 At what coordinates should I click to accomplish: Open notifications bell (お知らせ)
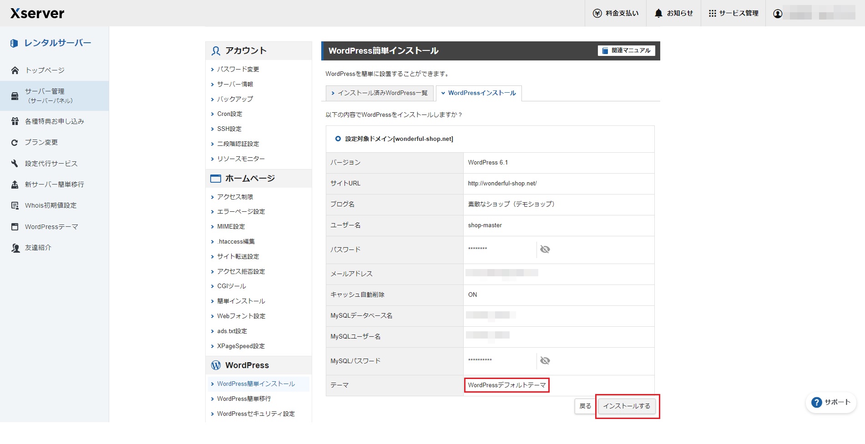[x=658, y=14]
